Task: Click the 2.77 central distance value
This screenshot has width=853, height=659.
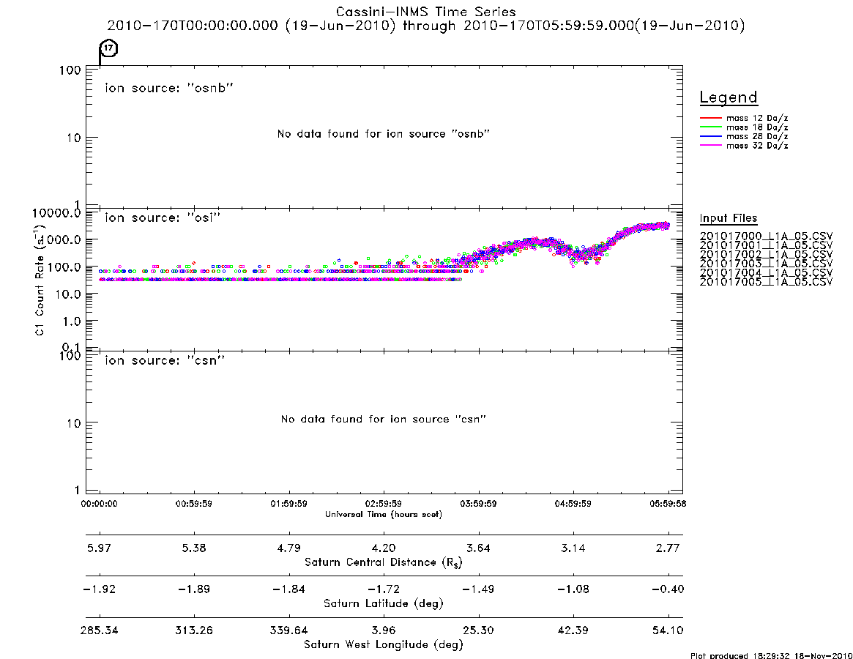Action: [668, 548]
